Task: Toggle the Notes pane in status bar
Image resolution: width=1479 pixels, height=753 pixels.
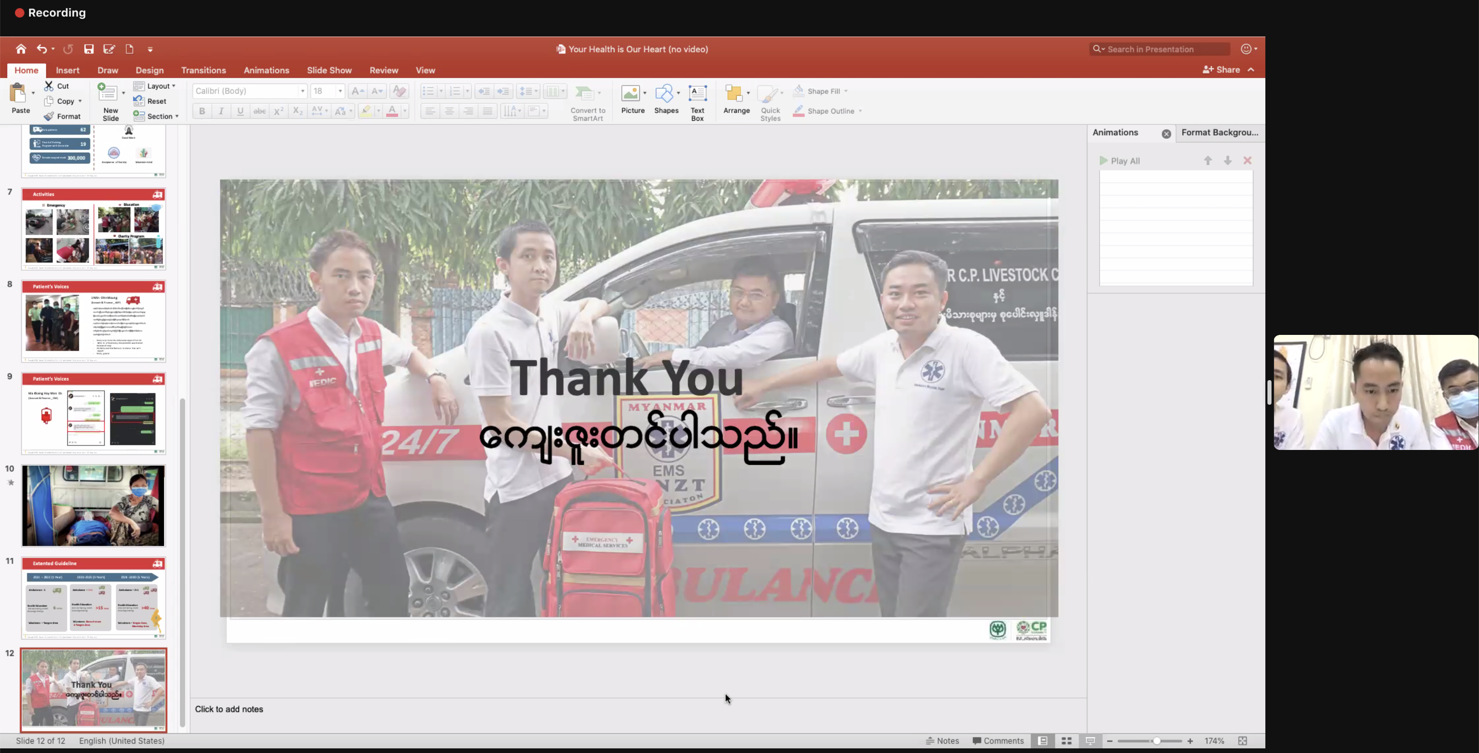Action: pos(942,741)
